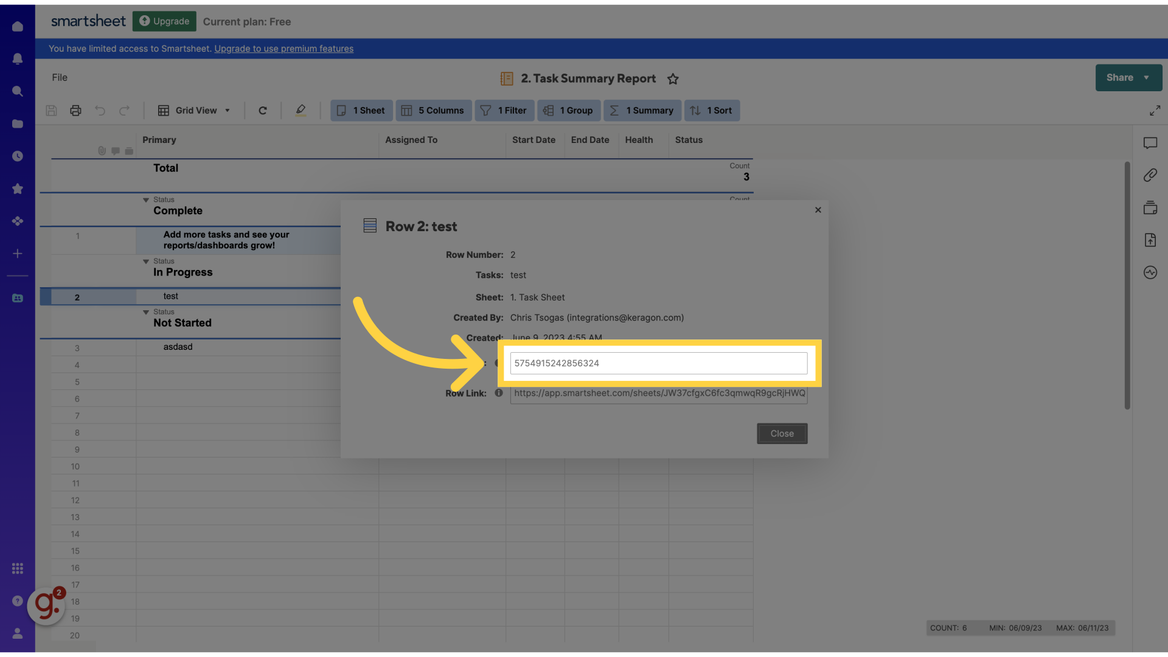Open Activity Log icon on right

click(x=1150, y=273)
